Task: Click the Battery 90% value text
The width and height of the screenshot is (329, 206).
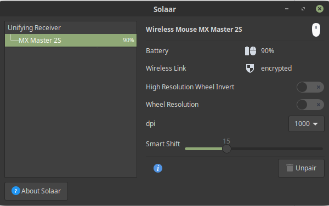Action: pyautogui.click(x=268, y=51)
